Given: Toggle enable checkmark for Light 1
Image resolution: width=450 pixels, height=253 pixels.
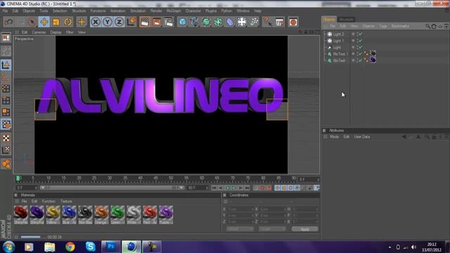Looking at the screenshot, I should point(360,41).
